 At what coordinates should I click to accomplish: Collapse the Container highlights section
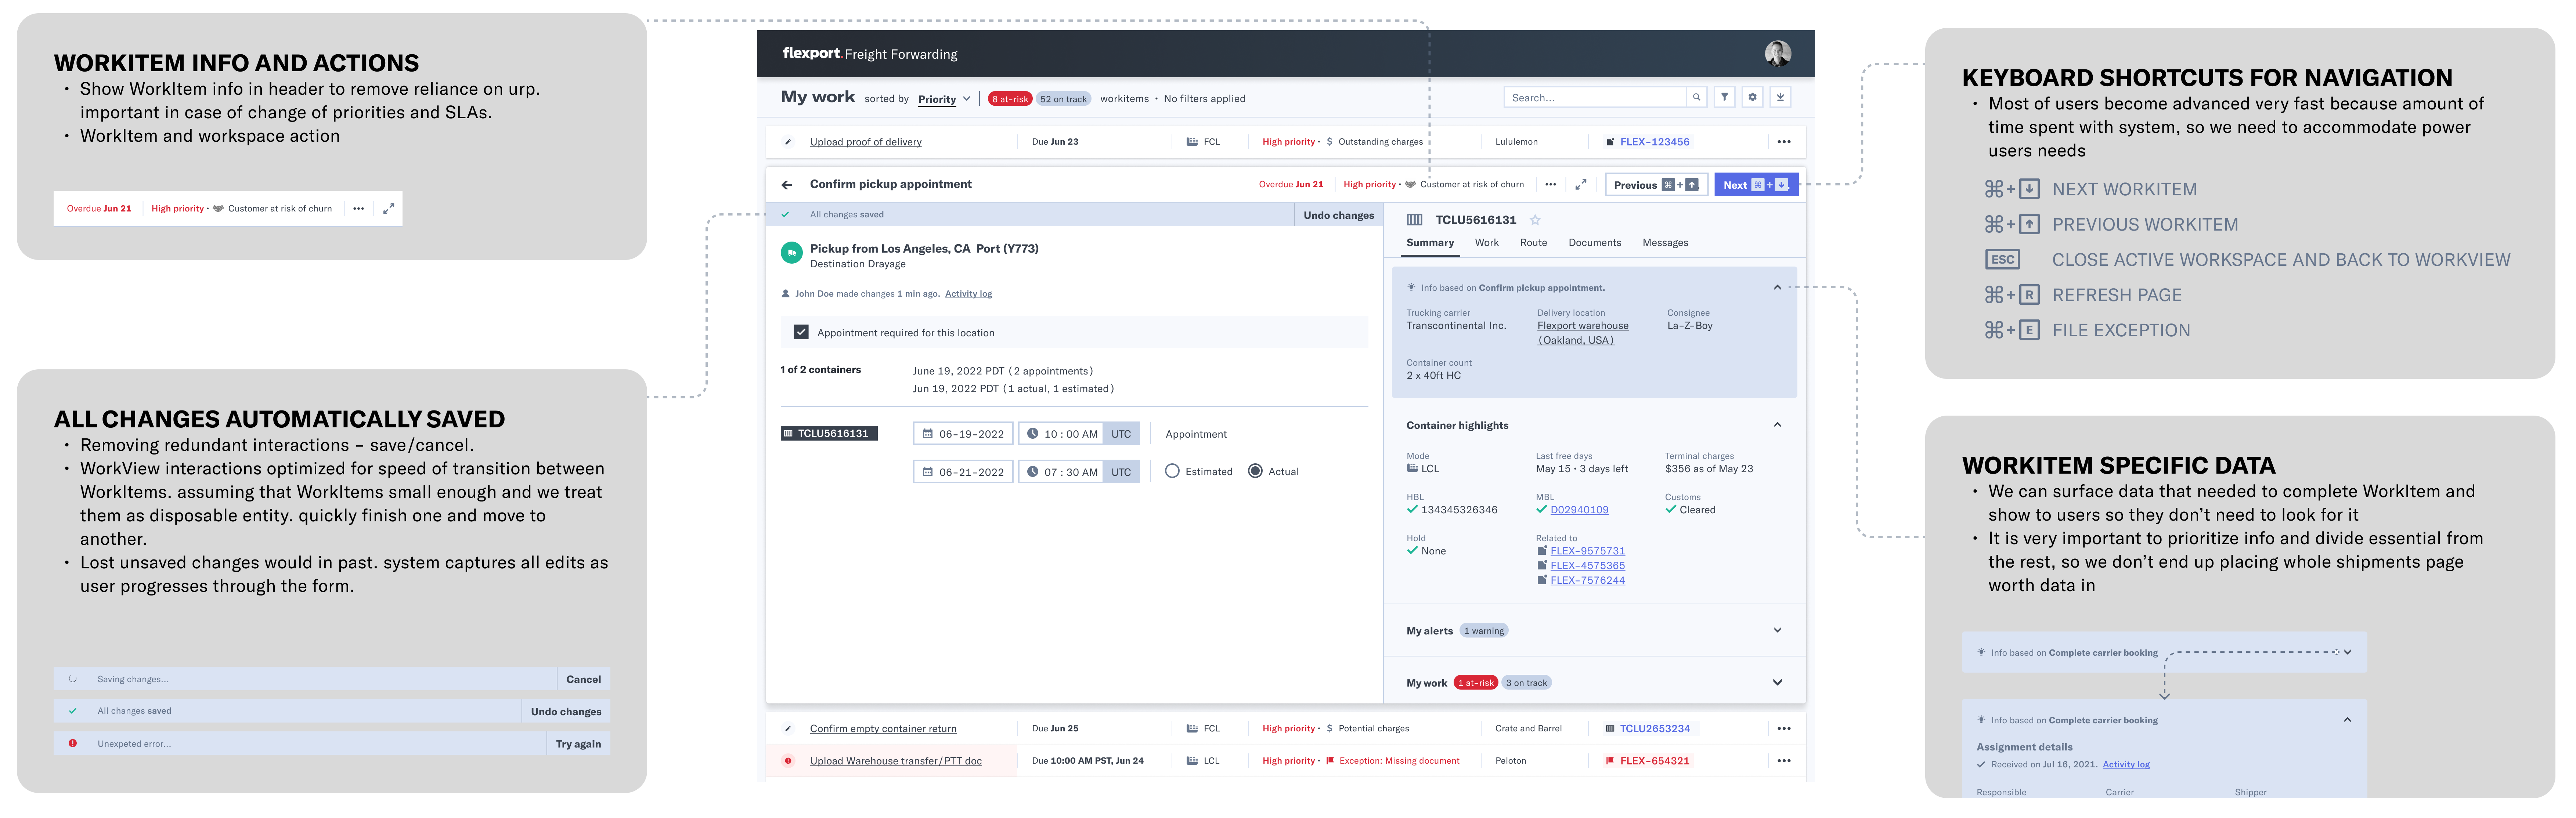tap(1777, 425)
